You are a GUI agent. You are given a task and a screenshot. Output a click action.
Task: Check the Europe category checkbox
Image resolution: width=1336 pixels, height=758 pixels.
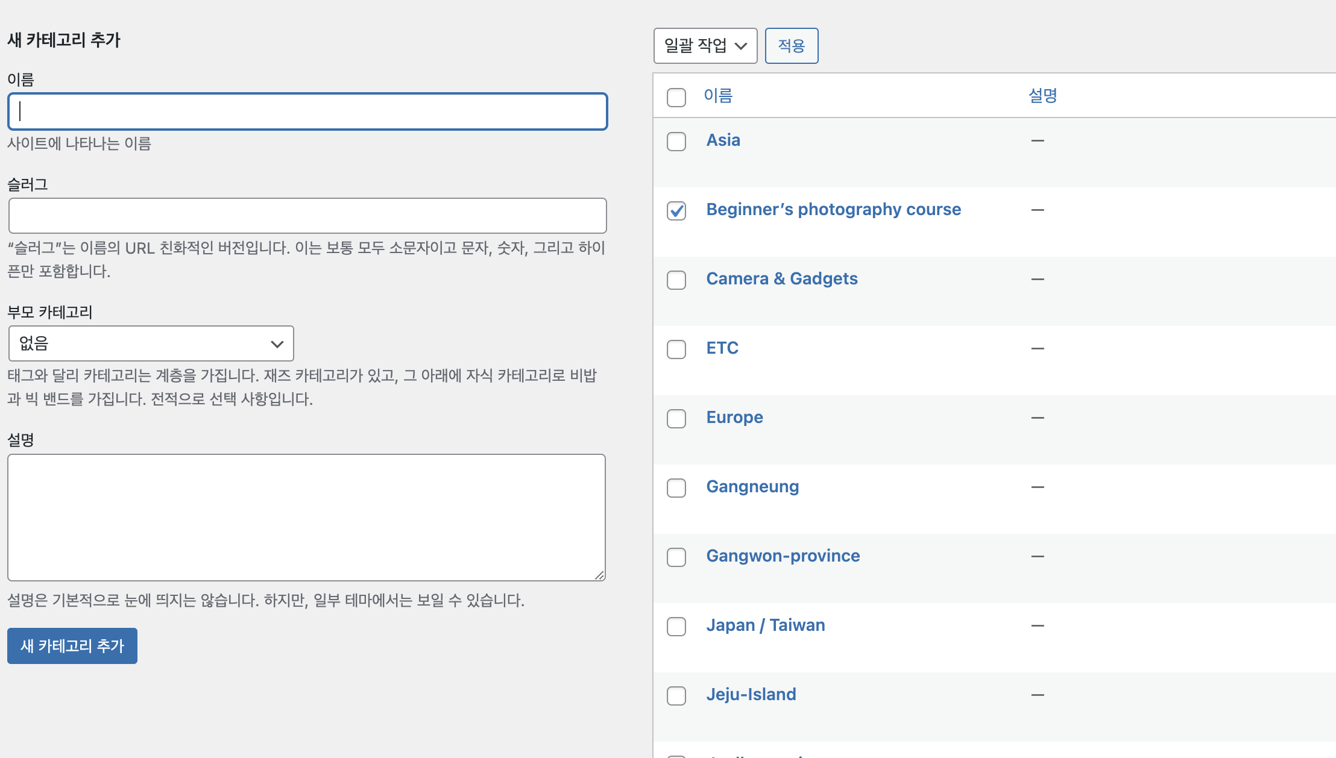676,419
